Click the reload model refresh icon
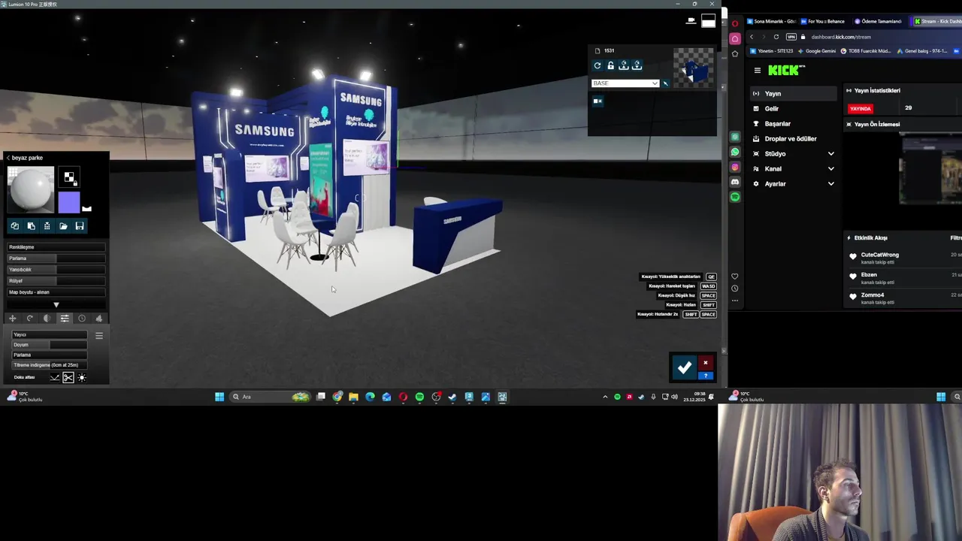Viewport: 962px width, 541px height. tap(597, 65)
